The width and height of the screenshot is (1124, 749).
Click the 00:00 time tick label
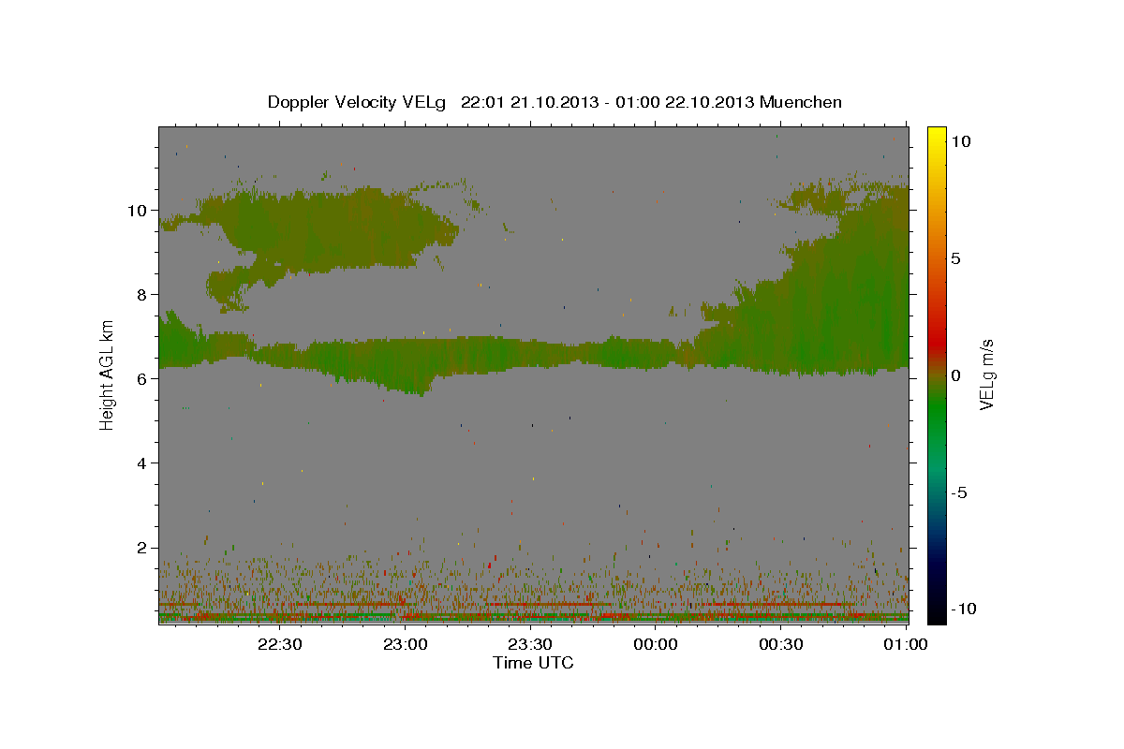coord(656,644)
